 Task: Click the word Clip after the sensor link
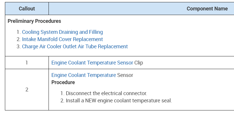pyautogui.click(x=139, y=63)
